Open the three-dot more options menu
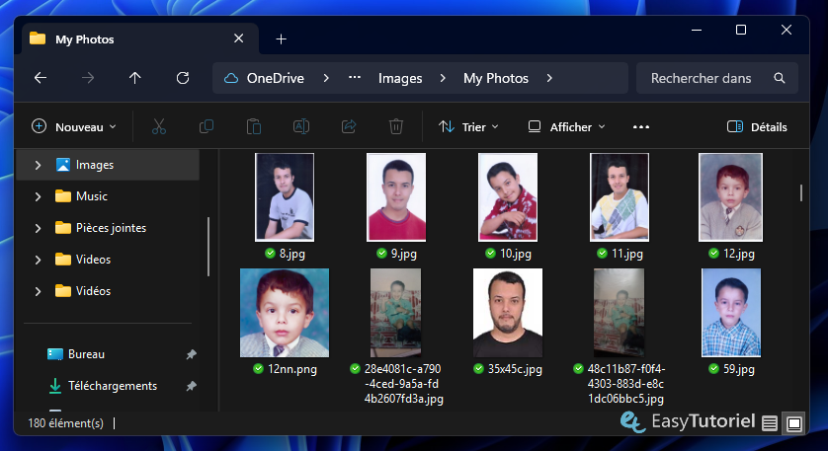828x451 pixels. [x=641, y=126]
